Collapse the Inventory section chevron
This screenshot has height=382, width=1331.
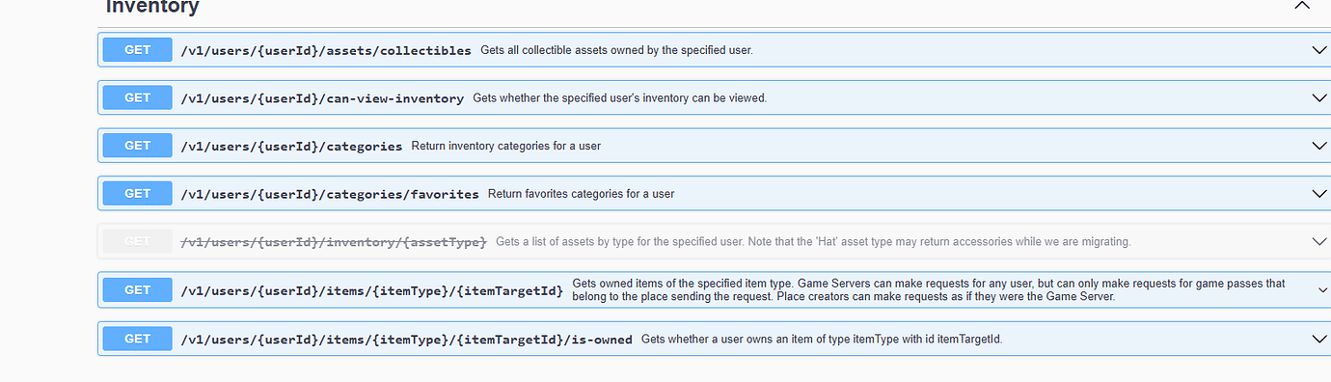pos(1301,6)
